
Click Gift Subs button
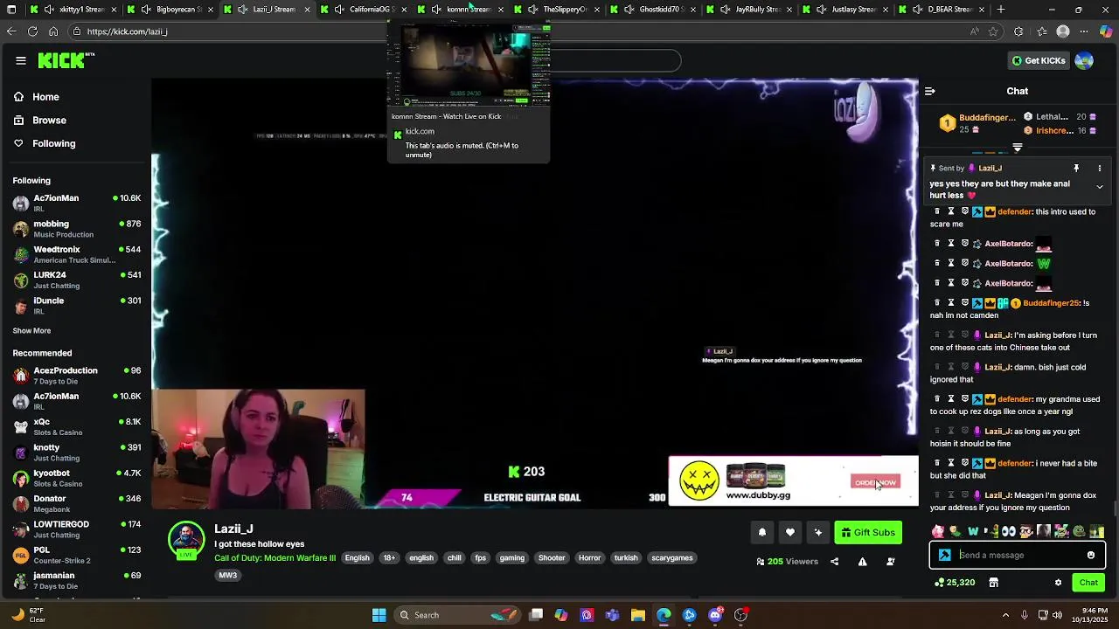click(x=868, y=532)
